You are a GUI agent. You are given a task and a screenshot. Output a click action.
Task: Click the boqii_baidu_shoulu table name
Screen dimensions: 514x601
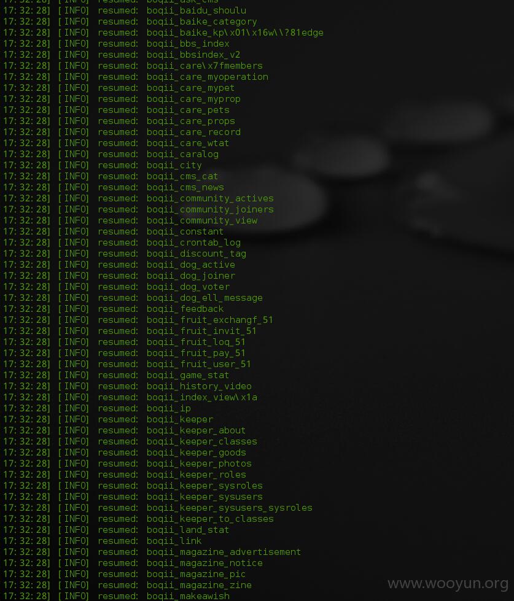(197, 10)
